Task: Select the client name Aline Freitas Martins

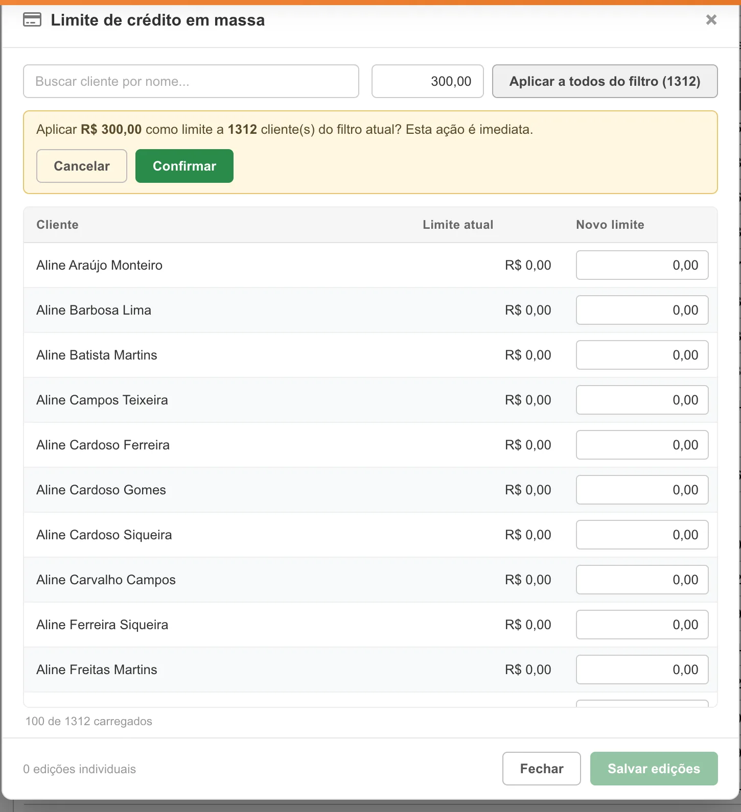Action: point(97,670)
